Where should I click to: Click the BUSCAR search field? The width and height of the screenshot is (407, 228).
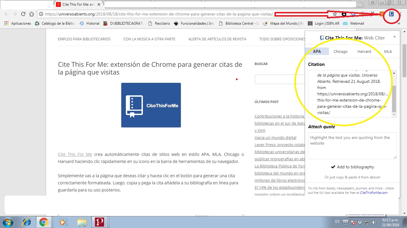pos(280,79)
